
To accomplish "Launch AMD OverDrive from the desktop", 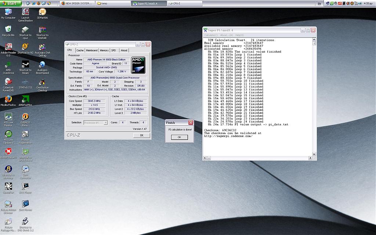I will click(x=8, y=68).
